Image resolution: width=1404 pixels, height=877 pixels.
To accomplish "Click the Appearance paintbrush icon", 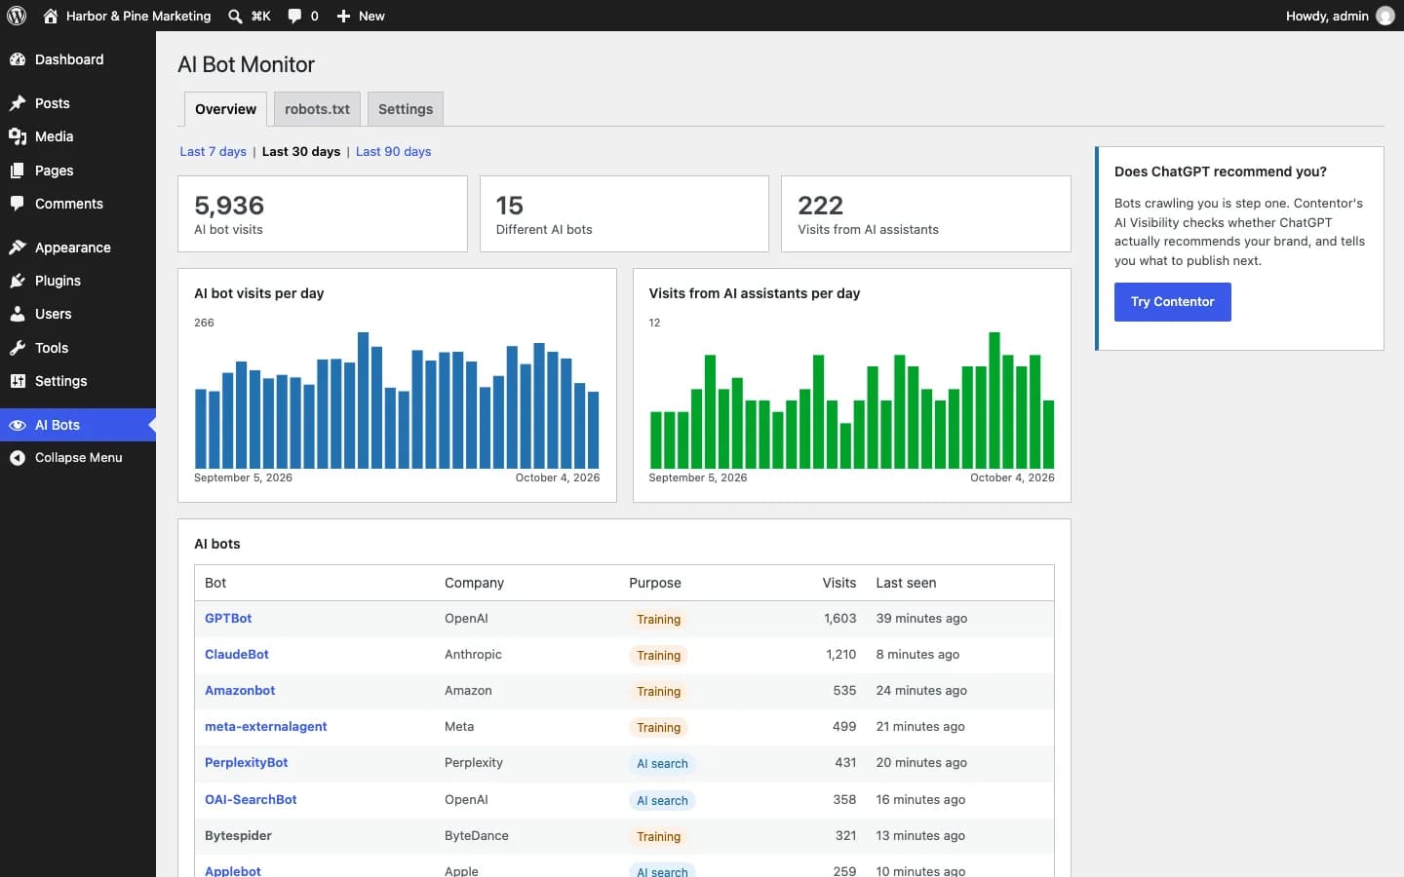I will [18, 248].
